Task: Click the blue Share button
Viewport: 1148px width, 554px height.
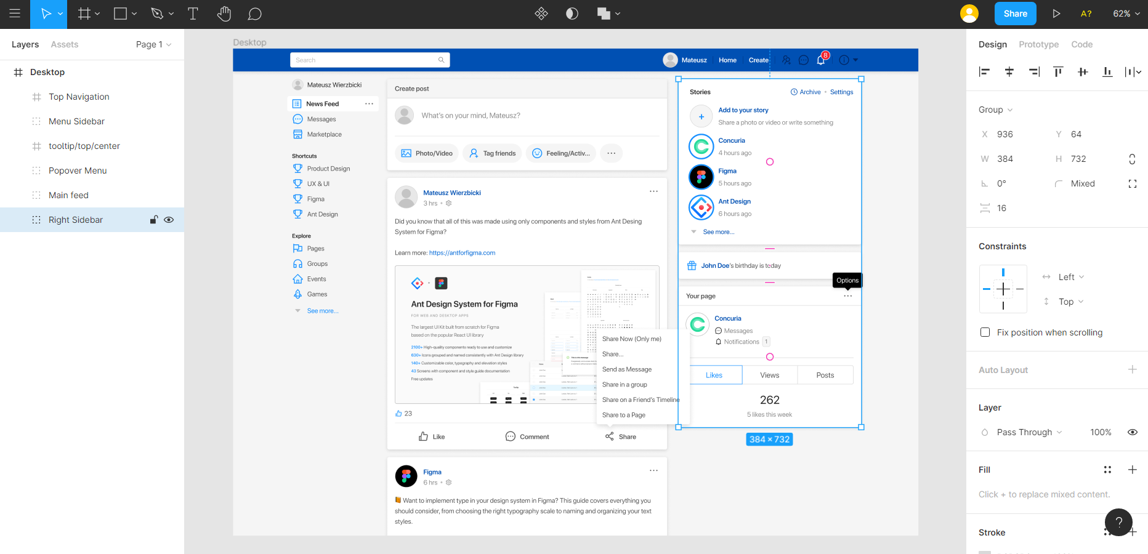Action: 1016,14
